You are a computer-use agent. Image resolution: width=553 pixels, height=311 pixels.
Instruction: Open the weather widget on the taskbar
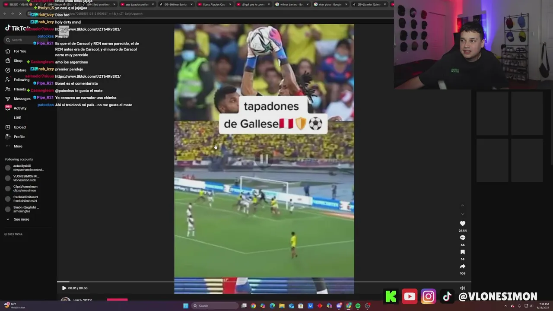14,305
